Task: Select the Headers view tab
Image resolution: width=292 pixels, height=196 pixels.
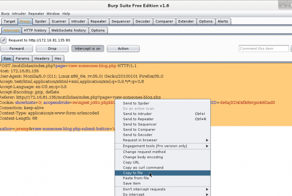Action: click(42, 59)
